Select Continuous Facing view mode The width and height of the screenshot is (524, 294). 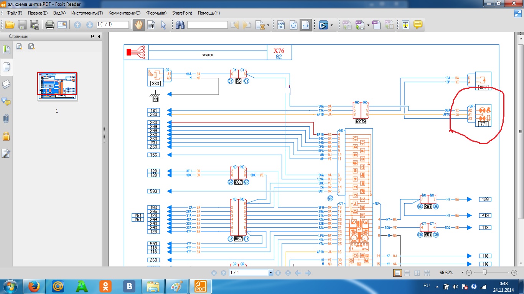pyautogui.click(x=427, y=273)
